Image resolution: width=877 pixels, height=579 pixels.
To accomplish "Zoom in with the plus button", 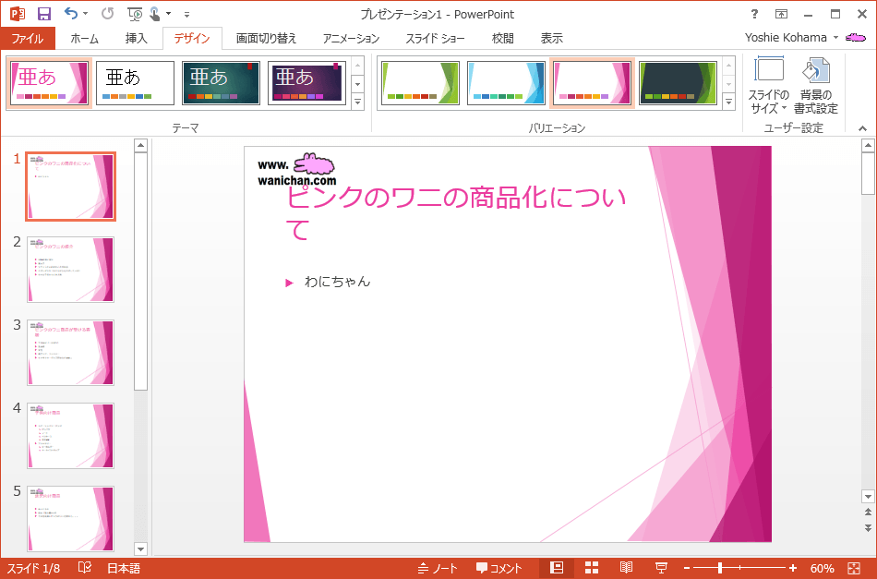I will pyautogui.click(x=793, y=568).
